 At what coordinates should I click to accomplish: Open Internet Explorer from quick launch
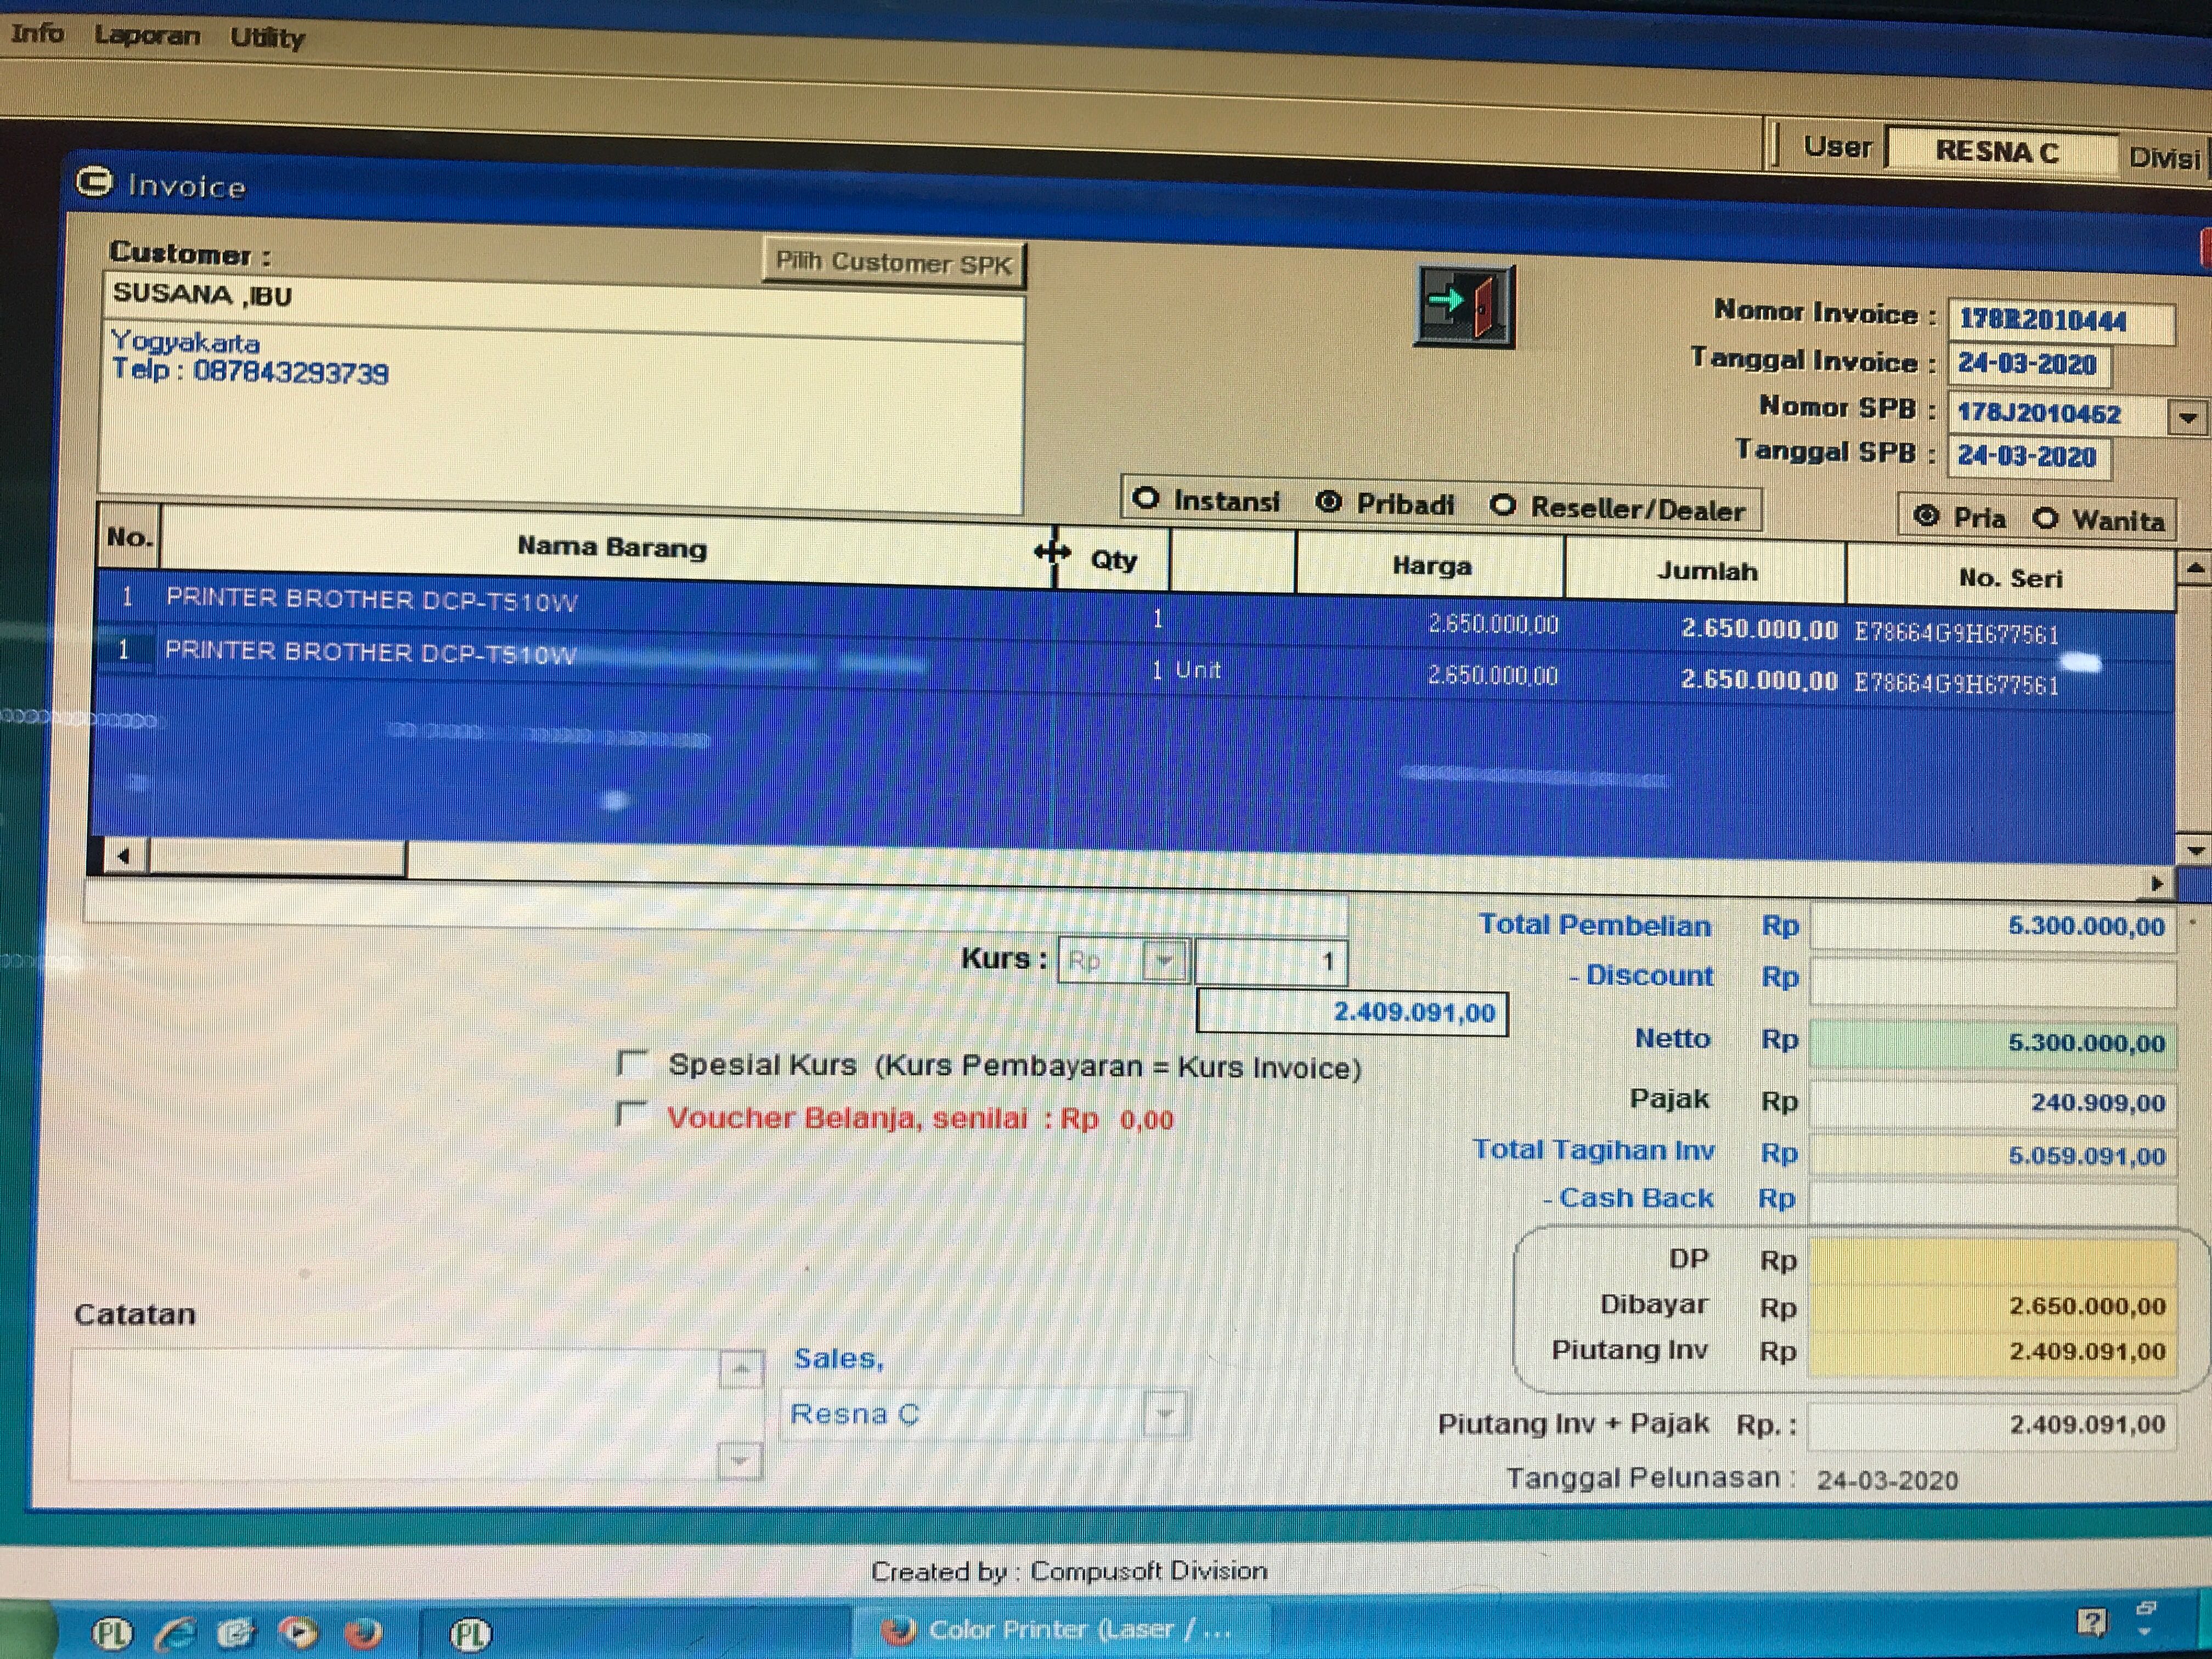176,1634
